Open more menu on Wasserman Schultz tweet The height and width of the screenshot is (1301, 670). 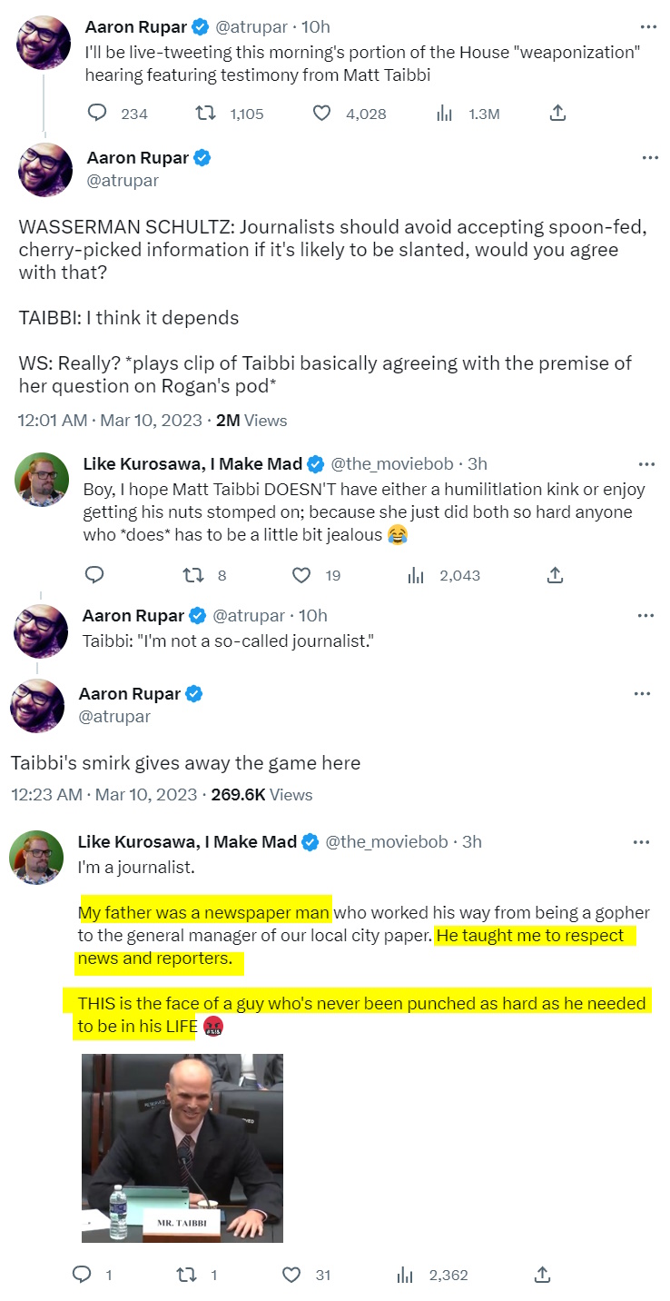click(650, 157)
